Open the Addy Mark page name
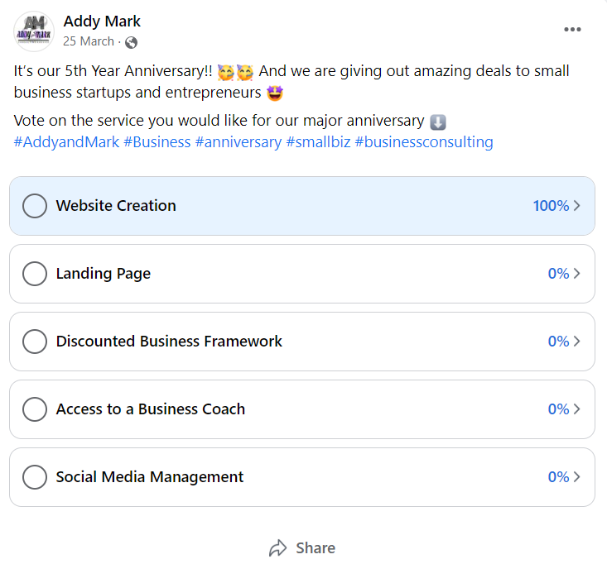Viewport: 607px width, 564px height. coord(102,22)
